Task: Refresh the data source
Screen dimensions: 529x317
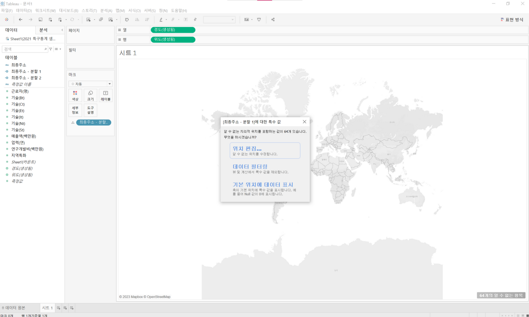Action: 72,20
